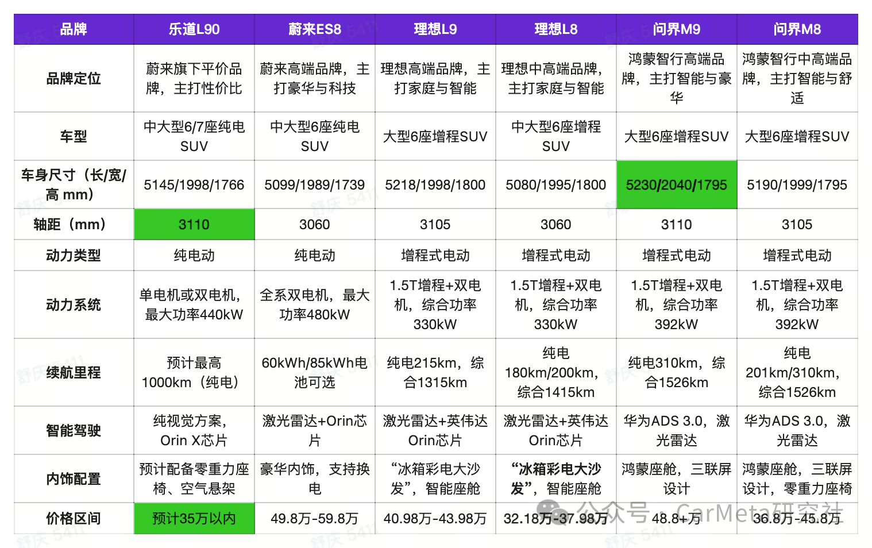Screen dimensions: 872x548
Task: Click the 5080/1995/1800 dimensions cell
Action: click(x=556, y=185)
